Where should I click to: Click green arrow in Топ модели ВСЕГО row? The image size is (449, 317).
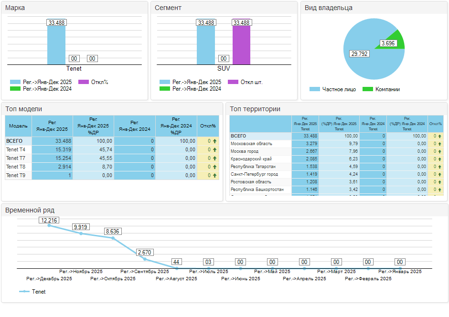[214, 141]
